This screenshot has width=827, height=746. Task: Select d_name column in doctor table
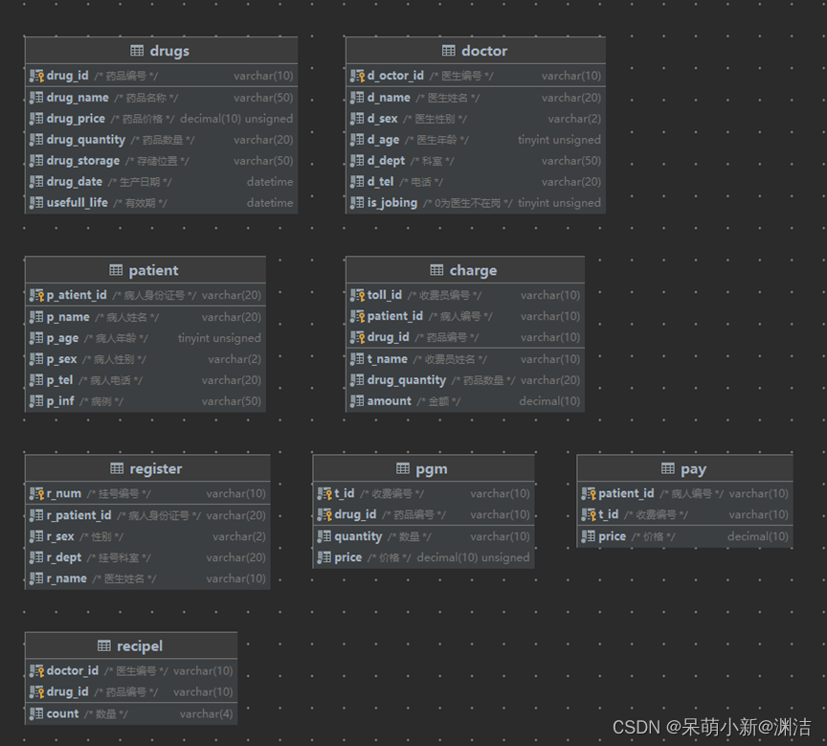(389, 98)
